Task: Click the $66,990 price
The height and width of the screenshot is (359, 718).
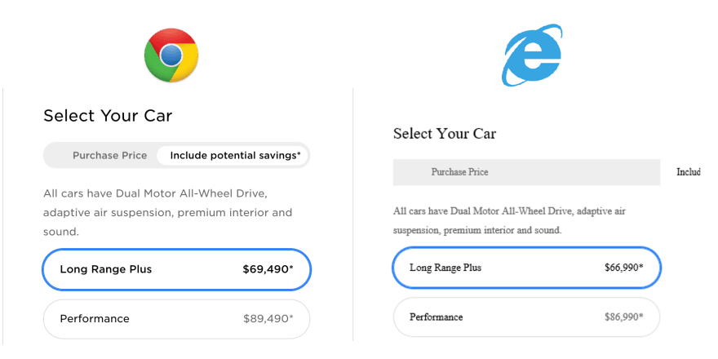Action: [623, 268]
